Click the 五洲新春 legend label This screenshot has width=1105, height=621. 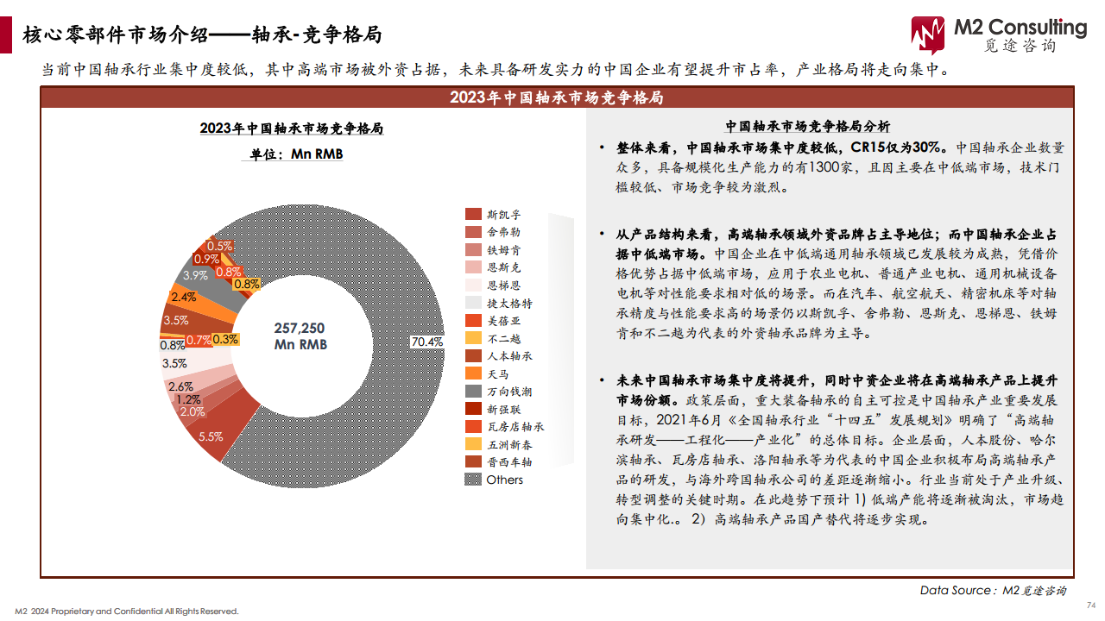(x=509, y=444)
